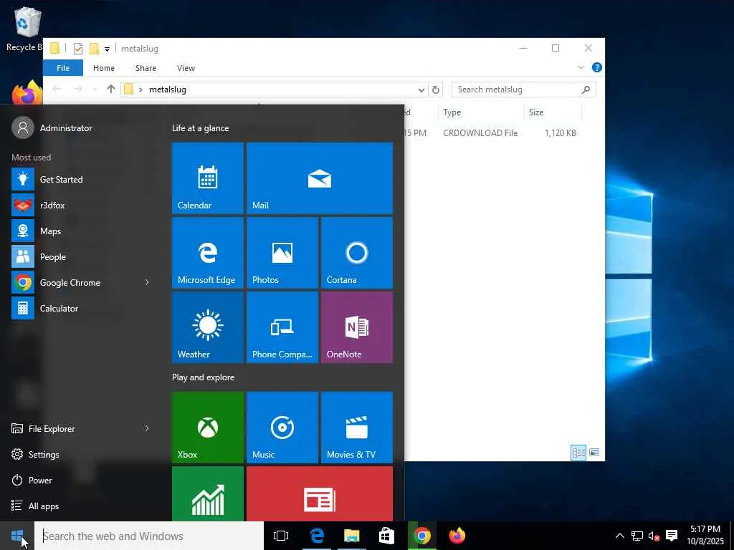
Task: Open the Music tile
Action: pos(282,428)
